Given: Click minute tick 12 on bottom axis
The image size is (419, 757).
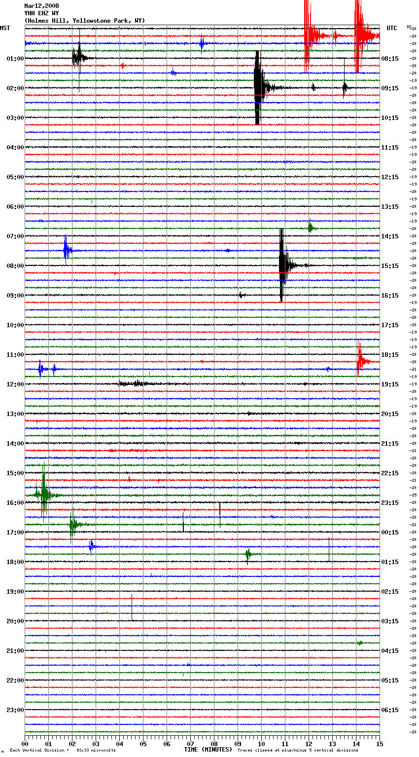Looking at the screenshot, I should point(309,743).
